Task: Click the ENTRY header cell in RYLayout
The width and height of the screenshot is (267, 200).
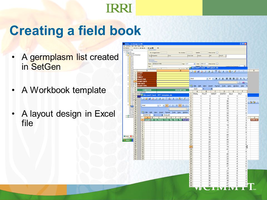Action: (224, 94)
